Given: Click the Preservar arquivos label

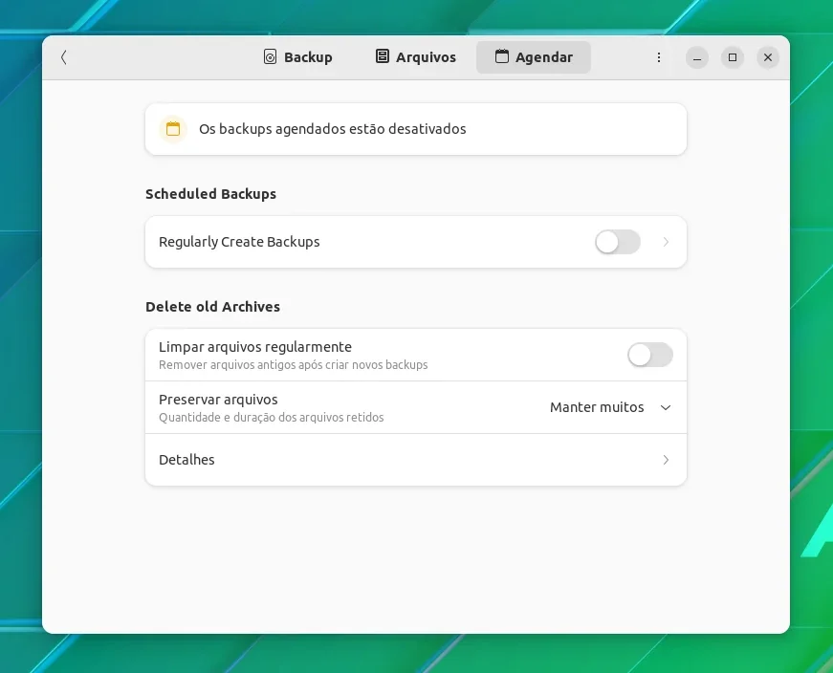Looking at the screenshot, I should coord(218,400).
